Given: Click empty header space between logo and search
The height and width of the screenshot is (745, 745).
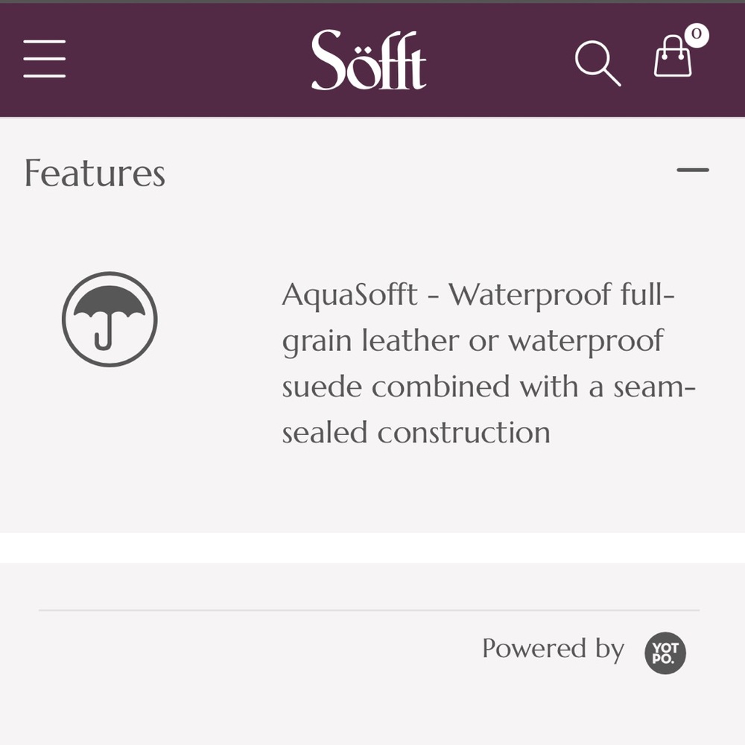Looking at the screenshot, I should coord(499,60).
